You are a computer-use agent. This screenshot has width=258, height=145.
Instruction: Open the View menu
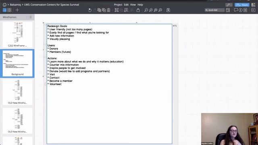pyautogui.click(x=133, y=4)
